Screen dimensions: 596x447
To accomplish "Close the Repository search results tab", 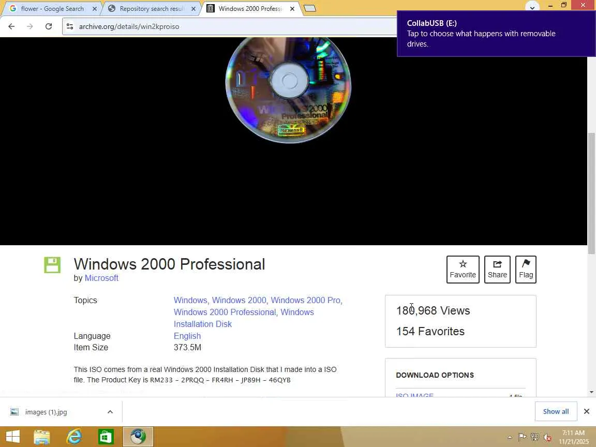I will click(x=193, y=9).
